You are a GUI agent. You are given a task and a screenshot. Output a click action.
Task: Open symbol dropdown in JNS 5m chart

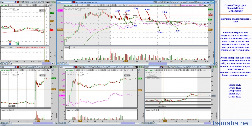pos(74,67)
